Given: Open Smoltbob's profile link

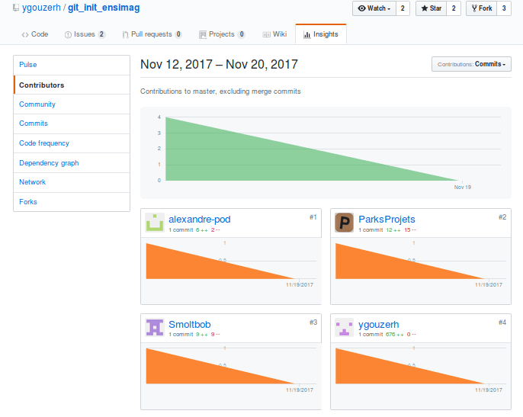Looking at the screenshot, I should click(x=189, y=324).
